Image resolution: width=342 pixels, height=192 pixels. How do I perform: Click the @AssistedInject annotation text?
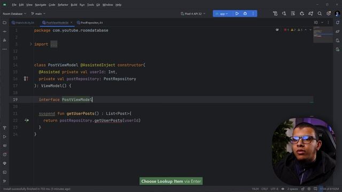(98, 65)
